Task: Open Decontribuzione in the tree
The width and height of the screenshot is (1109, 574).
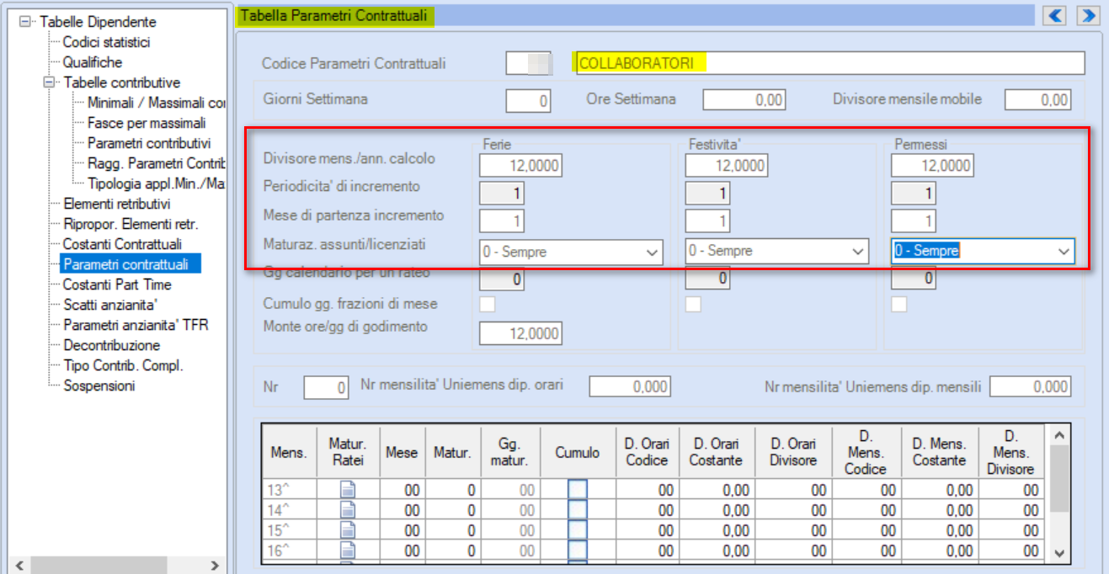Action: pyautogui.click(x=112, y=345)
